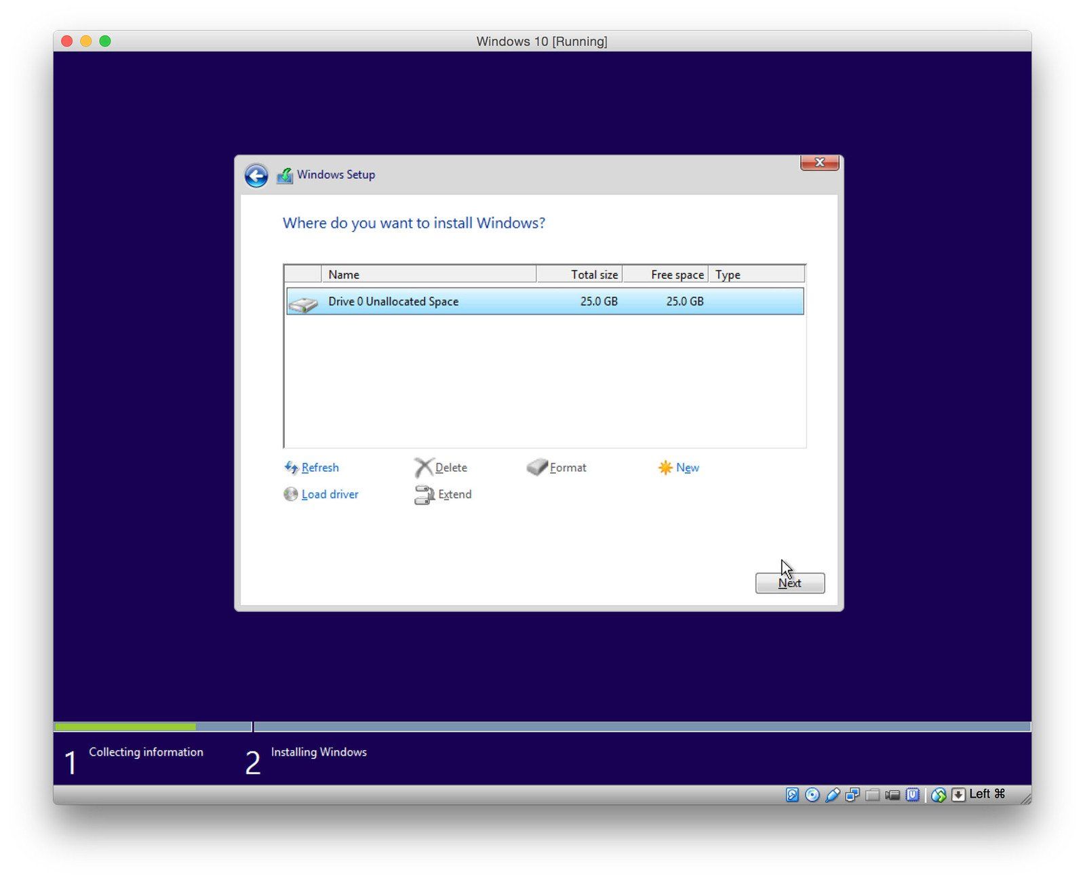Click the video capture camera icon
This screenshot has width=1085, height=881.
click(892, 795)
